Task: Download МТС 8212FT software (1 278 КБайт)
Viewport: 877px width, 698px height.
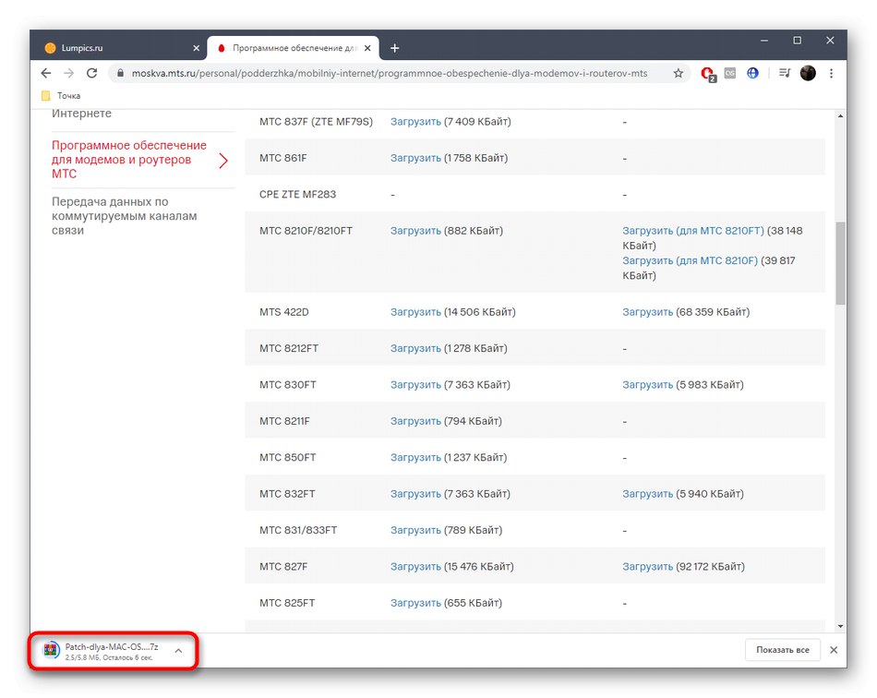Action: coord(415,348)
